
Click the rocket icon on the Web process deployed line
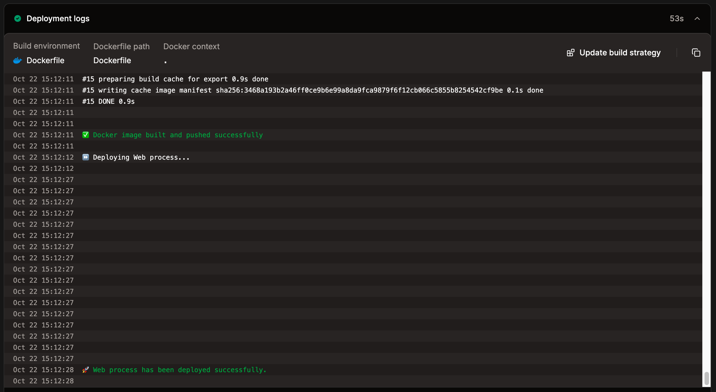[85, 370]
